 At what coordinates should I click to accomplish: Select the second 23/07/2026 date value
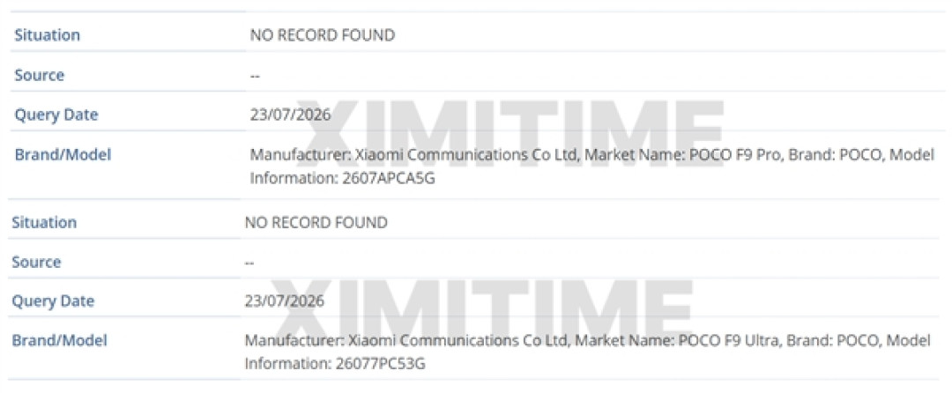(285, 300)
